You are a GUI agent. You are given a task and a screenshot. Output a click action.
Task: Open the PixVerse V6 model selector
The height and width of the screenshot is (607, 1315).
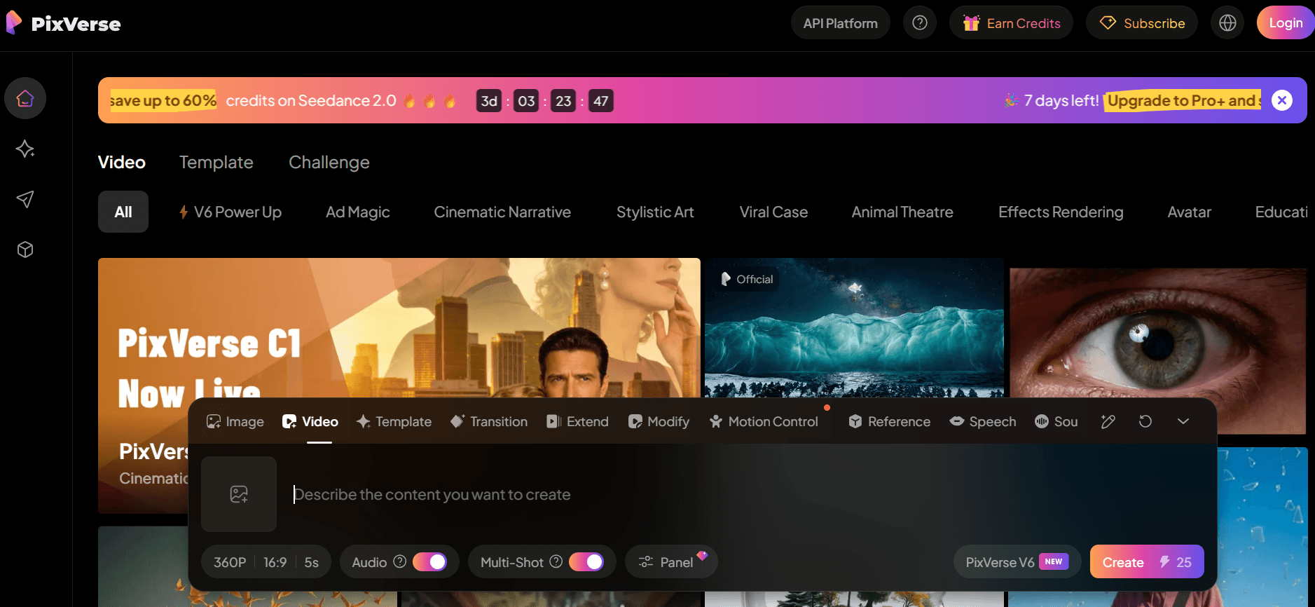coord(1017,562)
